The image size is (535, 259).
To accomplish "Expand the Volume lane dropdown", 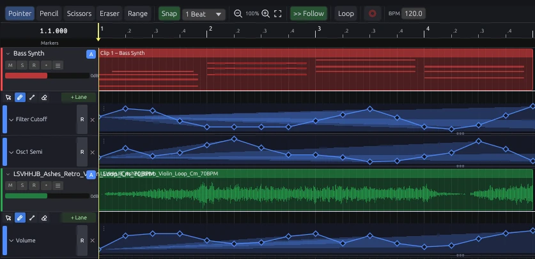I will pyautogui.click(x=12, y=241).
